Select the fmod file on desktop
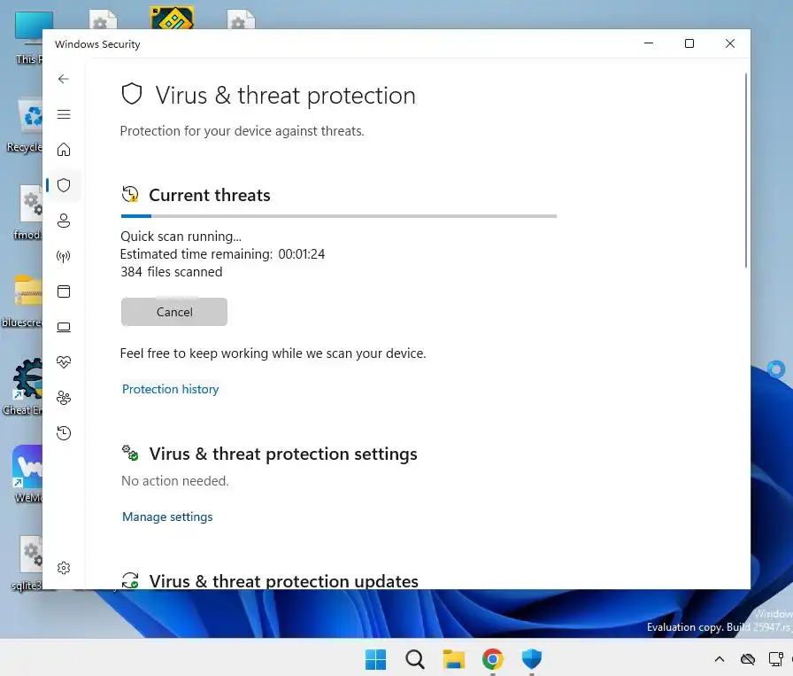The height and width of the screenshot is (676, 793). point(28,212)
